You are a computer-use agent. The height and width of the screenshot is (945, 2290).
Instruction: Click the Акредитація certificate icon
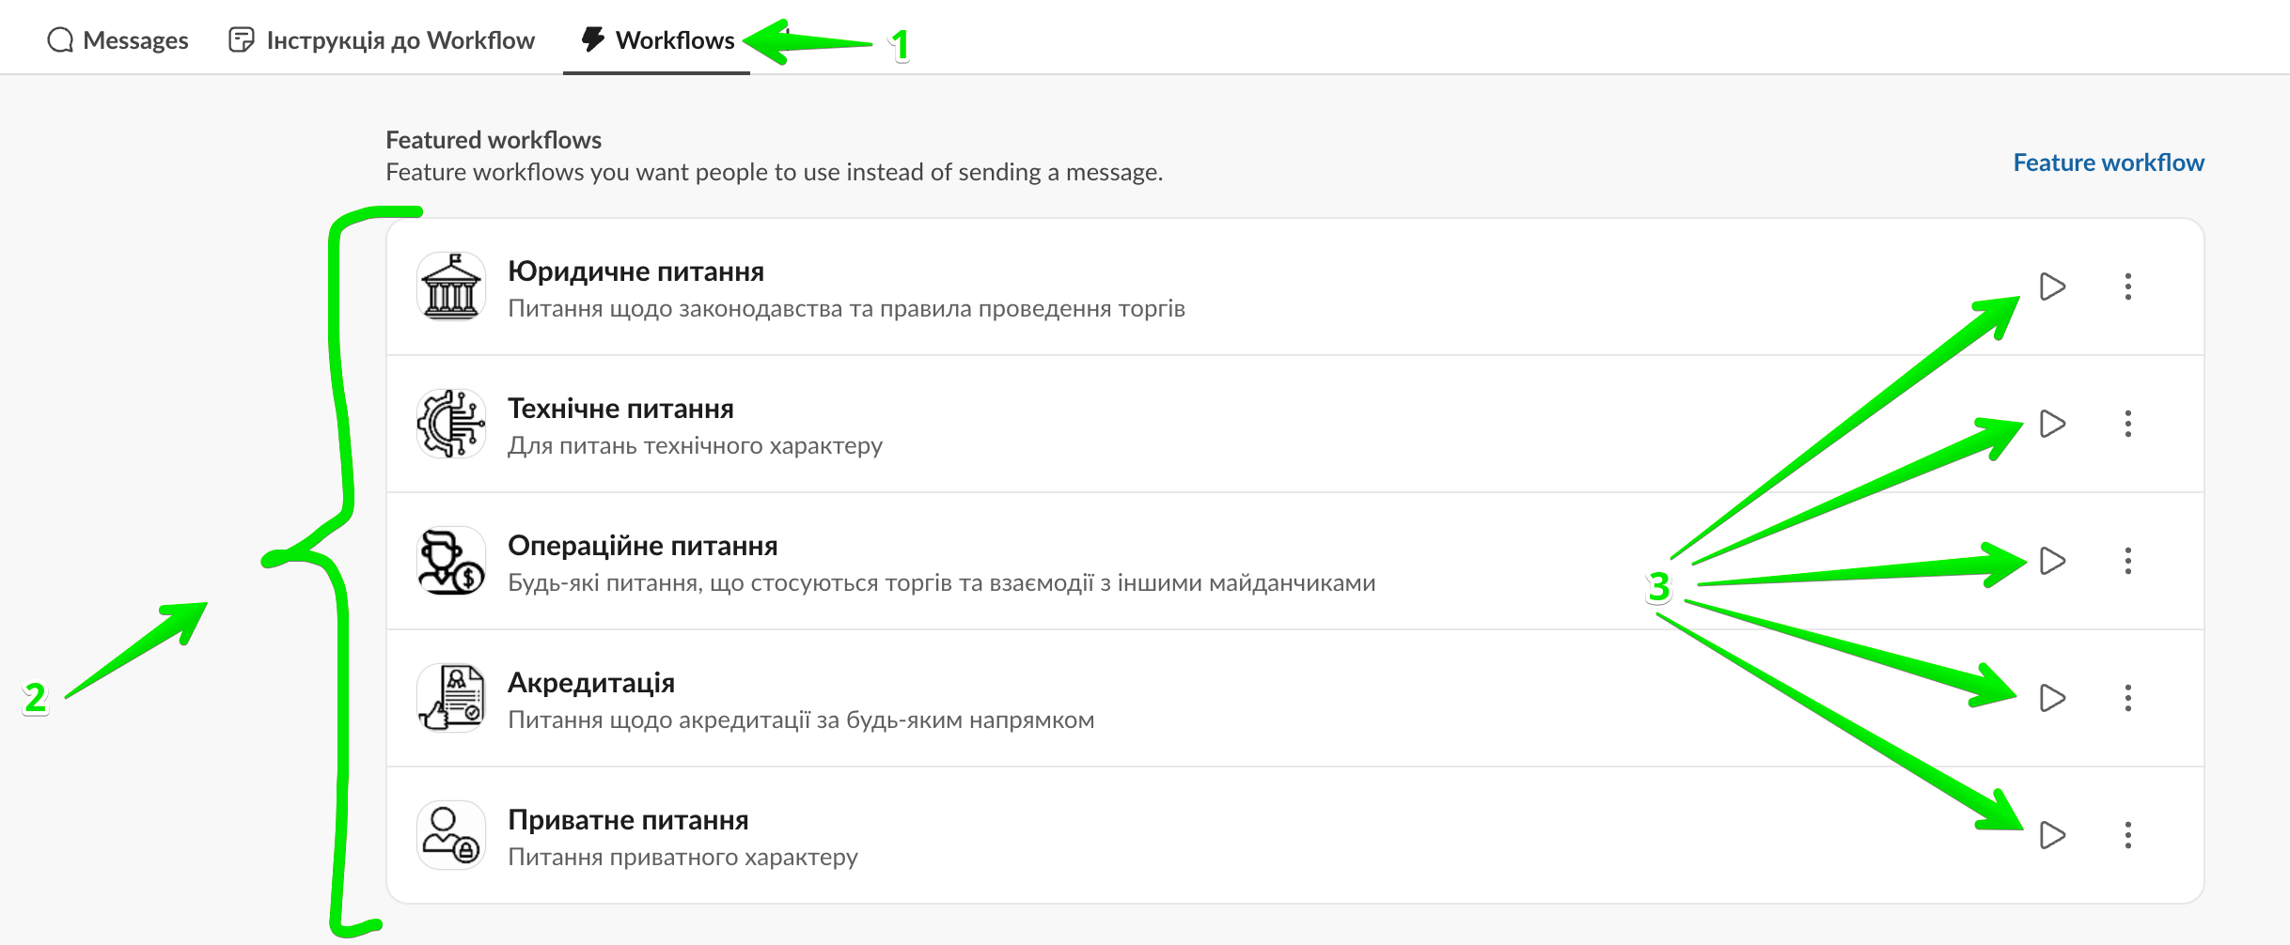pyautogui.click(x=451, y=698)
